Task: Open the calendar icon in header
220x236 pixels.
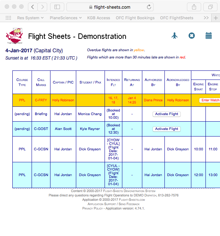Action: (x=208, y=36)
